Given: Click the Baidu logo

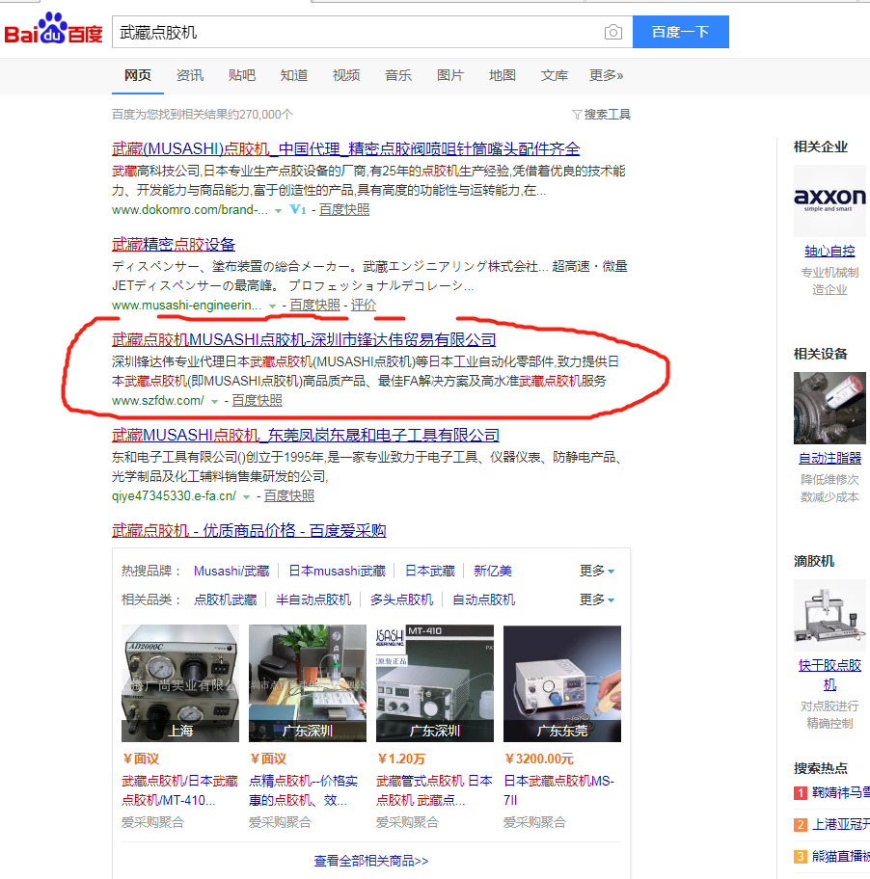Looking at the screenshot, I should pyautogui.click(x=53, y=29).
